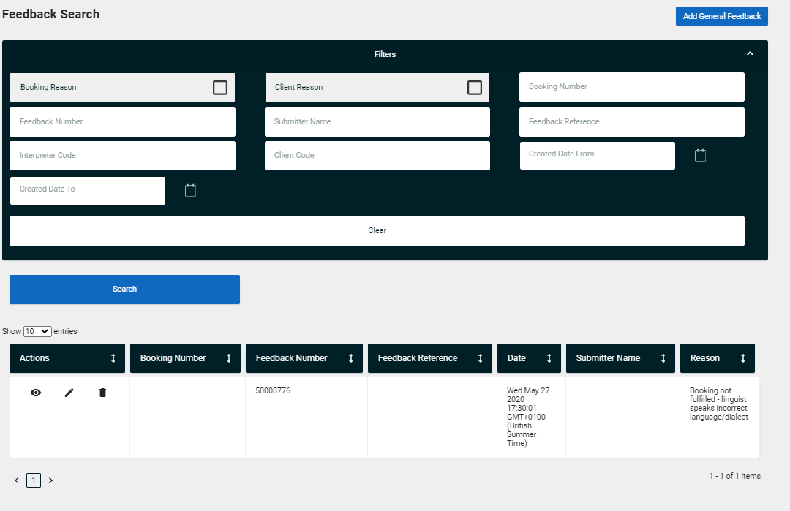Open calendar for Created Date To
The height and width of the screenshot is (511, 790).
[x=191, y=190]
